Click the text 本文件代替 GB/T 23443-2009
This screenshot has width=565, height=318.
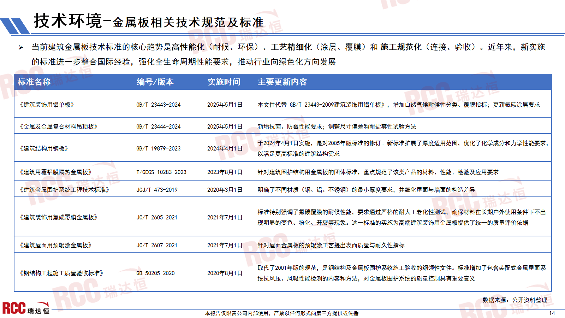[296, 105]
